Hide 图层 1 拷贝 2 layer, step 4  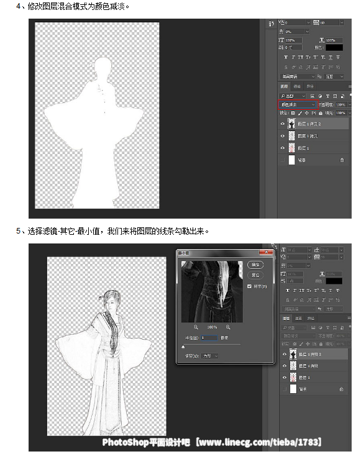pyautogui.click(x=283, y=124)
